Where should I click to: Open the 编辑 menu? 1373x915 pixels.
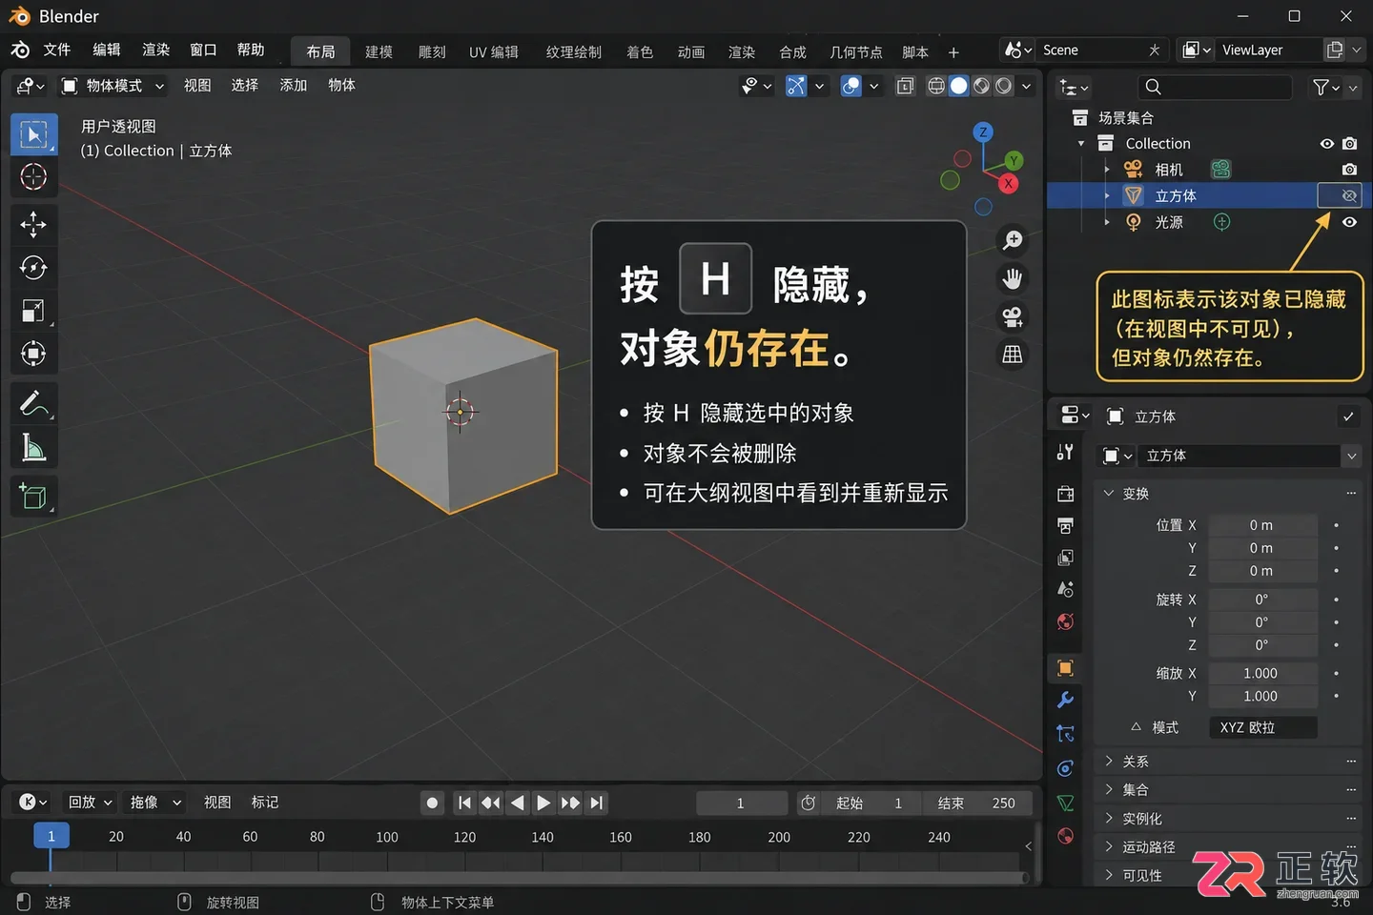(x=107, y=50)
